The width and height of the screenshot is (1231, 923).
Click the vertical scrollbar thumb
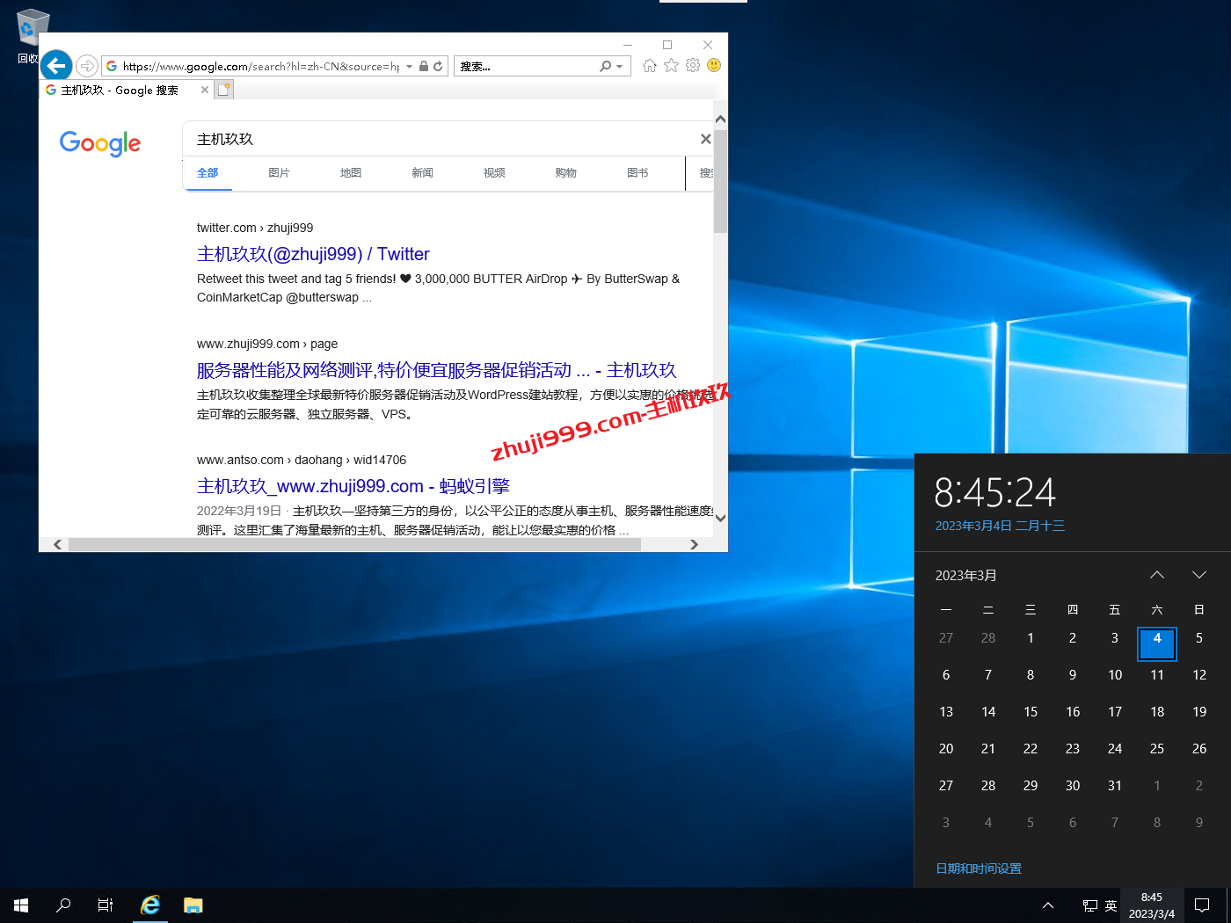pyautogui.click(x=721, y=181)
